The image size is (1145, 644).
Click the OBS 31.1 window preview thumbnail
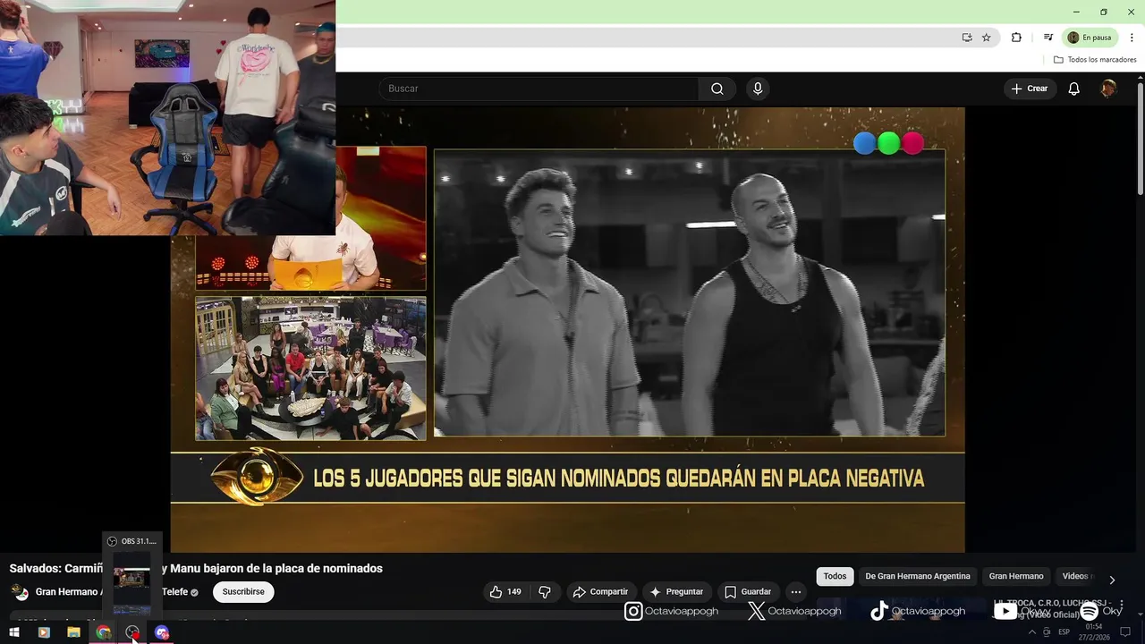tap(131, 581)
